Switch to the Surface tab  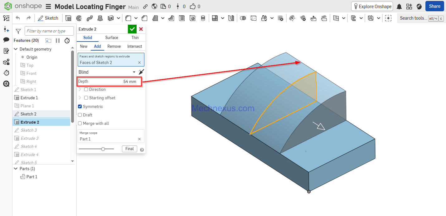[111, 37]
